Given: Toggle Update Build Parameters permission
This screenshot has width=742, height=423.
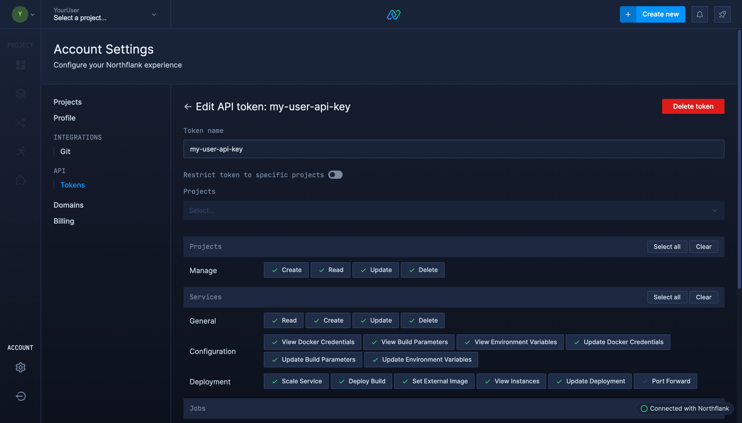Looking at the screenshot, I should tap(313, 359).
